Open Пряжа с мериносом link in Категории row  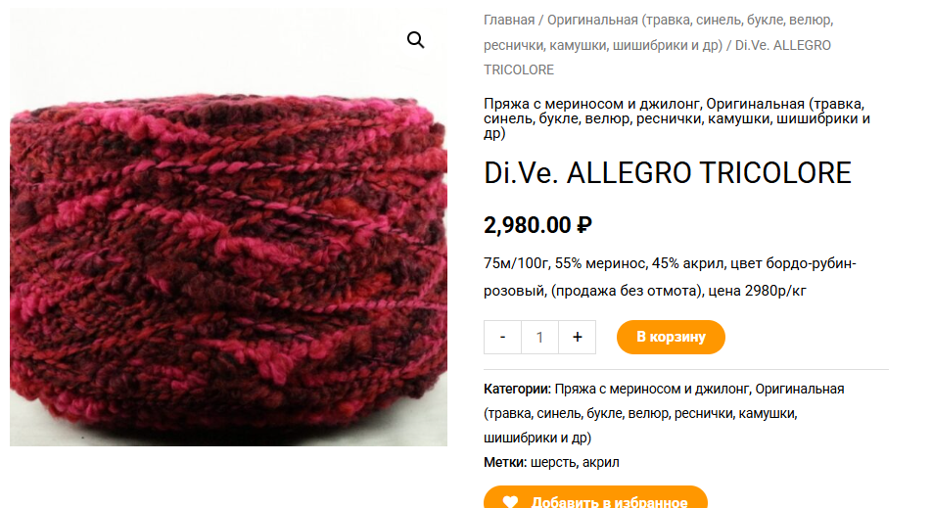652,390
